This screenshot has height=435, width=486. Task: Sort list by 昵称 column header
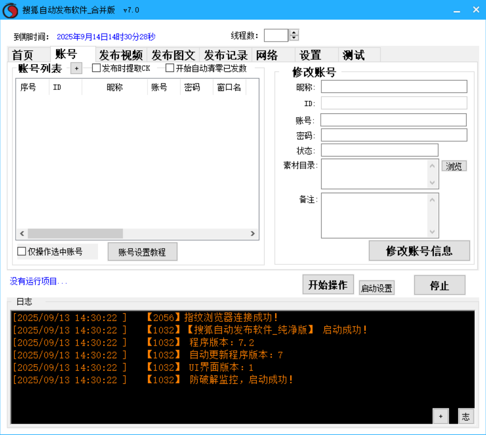pos(114,87)
